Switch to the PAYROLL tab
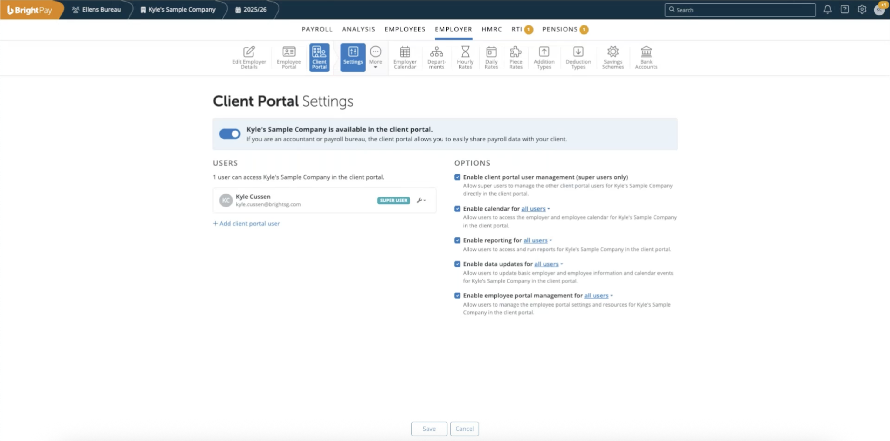 (x=316, y=29)
